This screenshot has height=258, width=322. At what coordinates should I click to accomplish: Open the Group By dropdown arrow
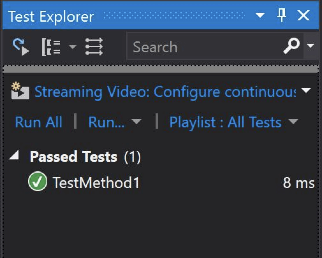tap(73, 47)
